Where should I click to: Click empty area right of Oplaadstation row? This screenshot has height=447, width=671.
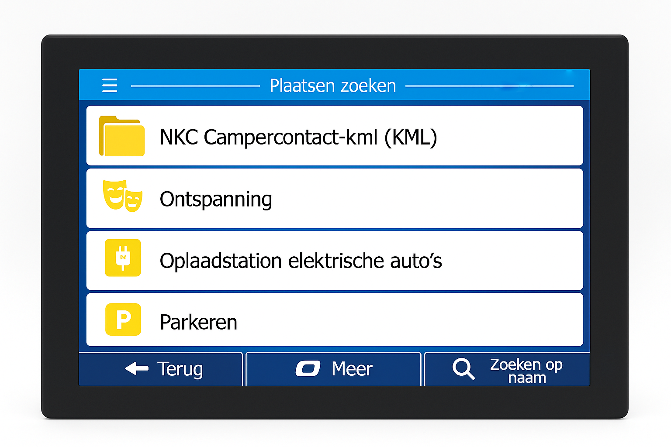click(515, 261)
